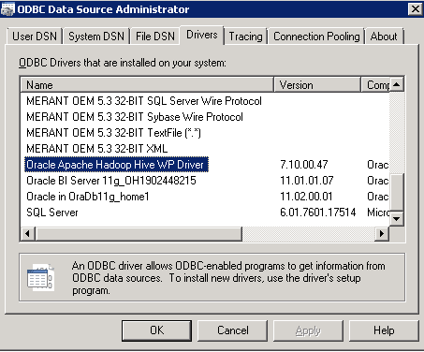This screenshot has width=424, height=352.
Task: Click version value 11.02.00.01
Action: [306, 197]
